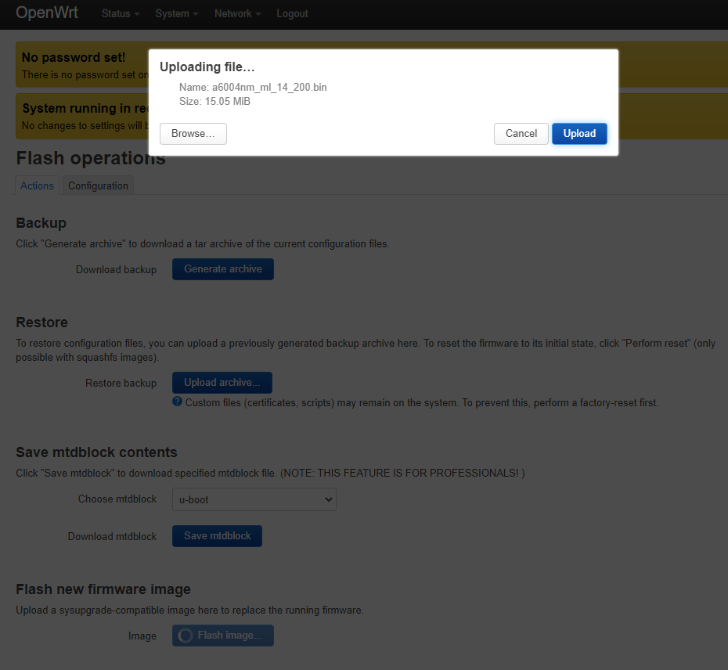Click the Uploading file… dialog title
The width and height of the screenshot is (728, 670).
pyautogui.click(x=207, y=67)
